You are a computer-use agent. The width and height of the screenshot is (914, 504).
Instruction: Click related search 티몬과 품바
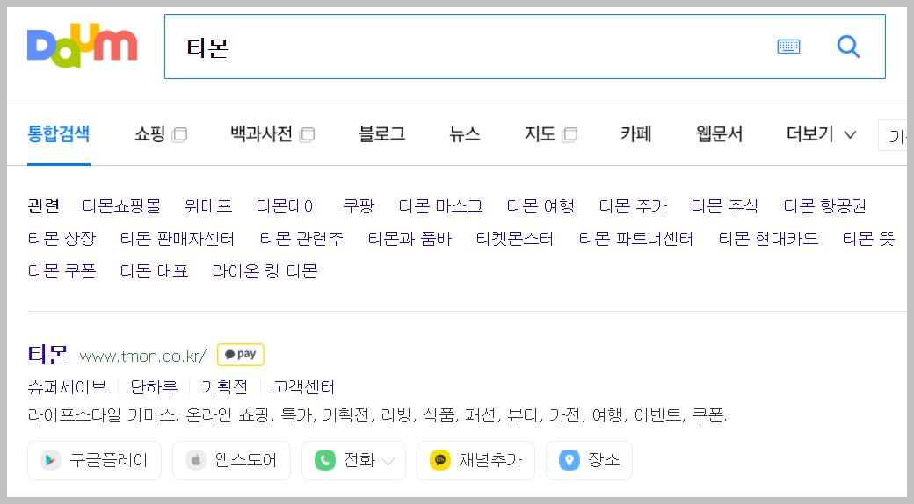(x=410, y=238)
